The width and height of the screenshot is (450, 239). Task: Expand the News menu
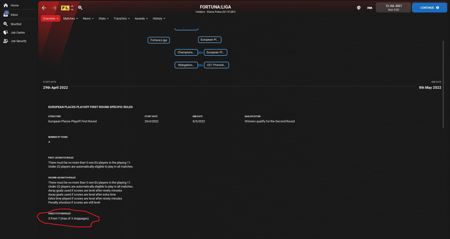[88, 18]
